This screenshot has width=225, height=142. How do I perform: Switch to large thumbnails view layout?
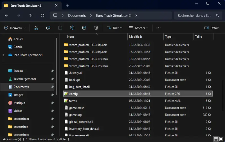(221, 139)
